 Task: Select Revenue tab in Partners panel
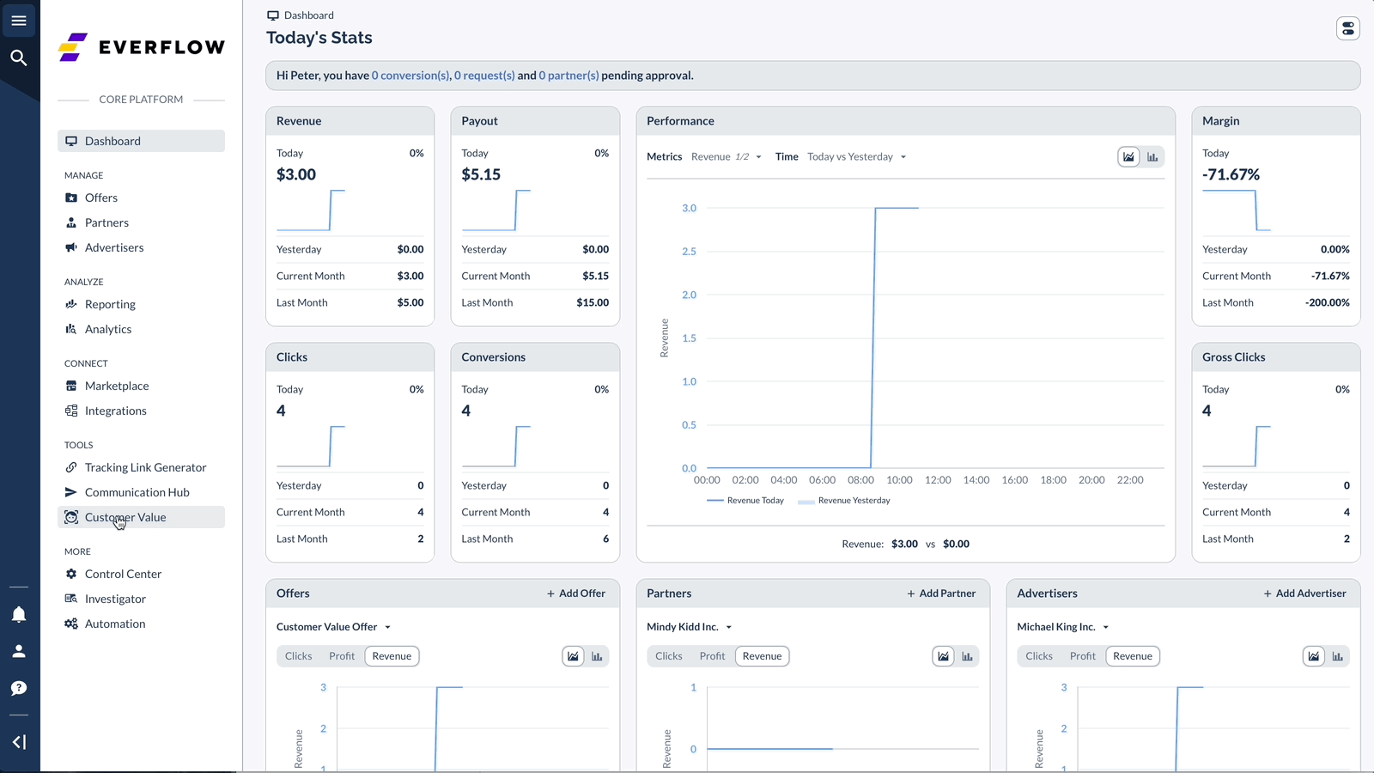(763, 656)
